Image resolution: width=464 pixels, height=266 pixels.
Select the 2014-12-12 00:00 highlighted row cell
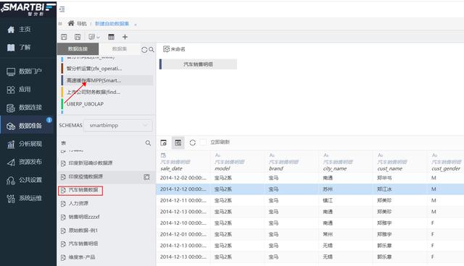click(x=183, y=189)
